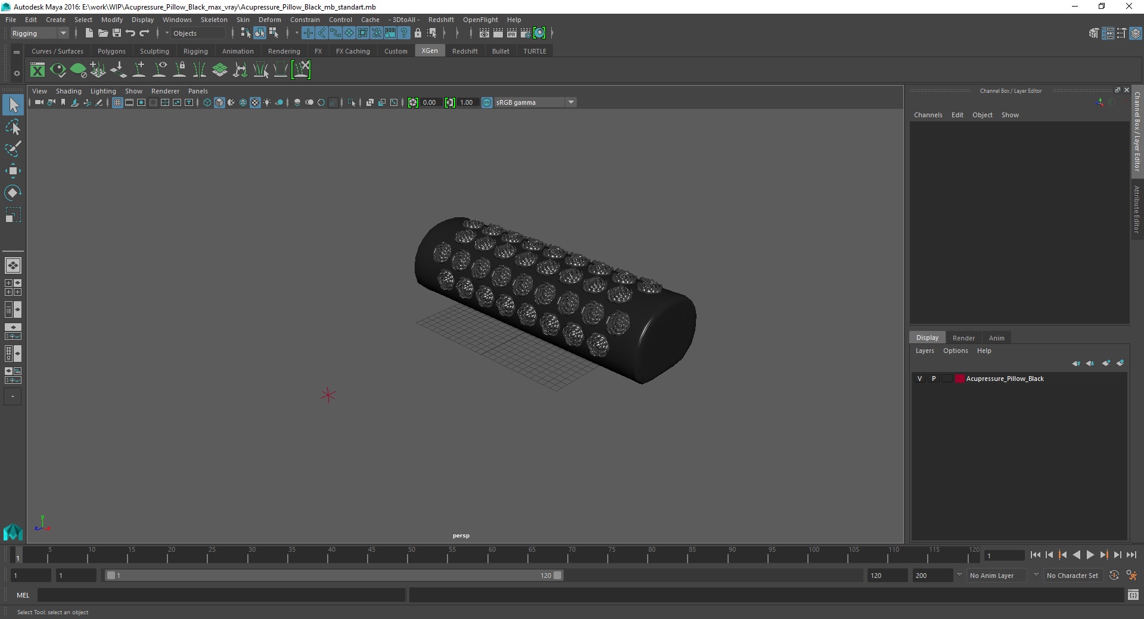The image size is (1144, 619).
Task: Select the arrow Select Tool in toolbox
Action: coord(13,105)
